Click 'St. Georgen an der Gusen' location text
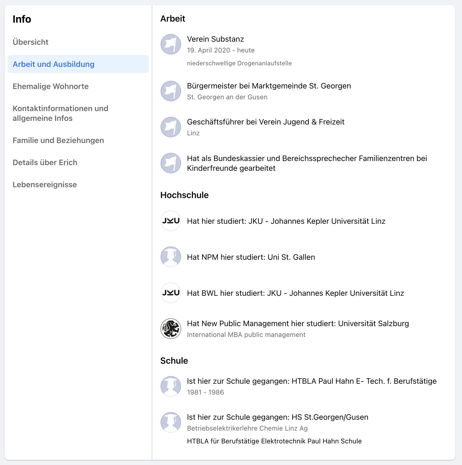 click(x=227, y=97)
